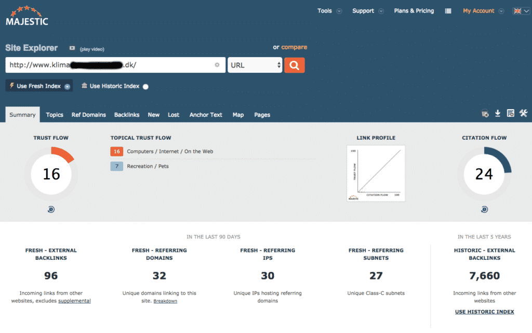Viewport: 532px width, 333px height.
Task: Switch to the Lost tab
Action: coord(174,115)
